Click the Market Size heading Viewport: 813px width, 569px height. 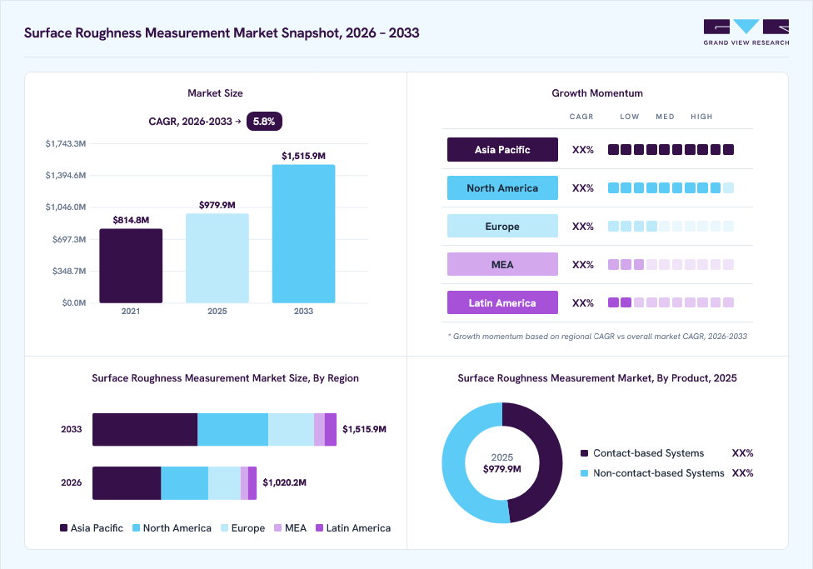(x=215, y=93)
